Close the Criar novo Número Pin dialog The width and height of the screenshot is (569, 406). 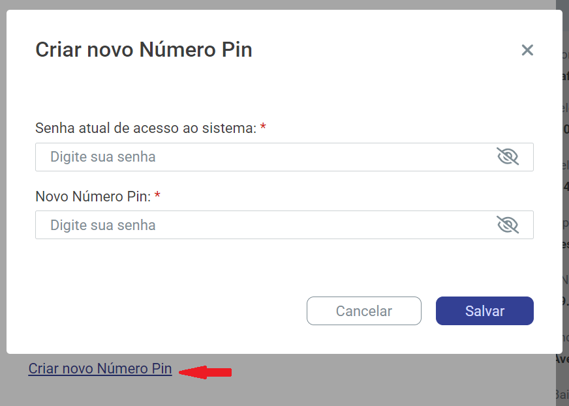527,50
